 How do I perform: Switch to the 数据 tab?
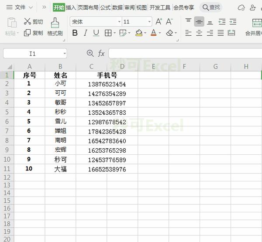coord(117,7)
